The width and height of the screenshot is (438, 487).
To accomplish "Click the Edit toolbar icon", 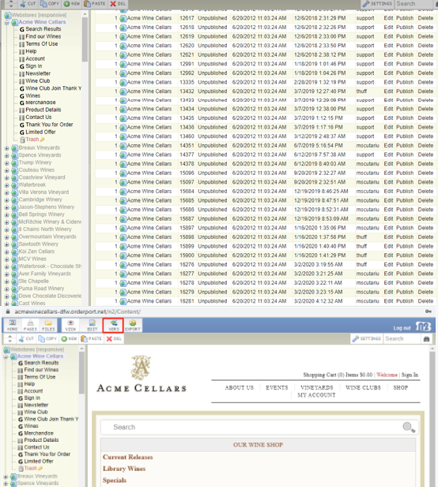I will [92, 325].
